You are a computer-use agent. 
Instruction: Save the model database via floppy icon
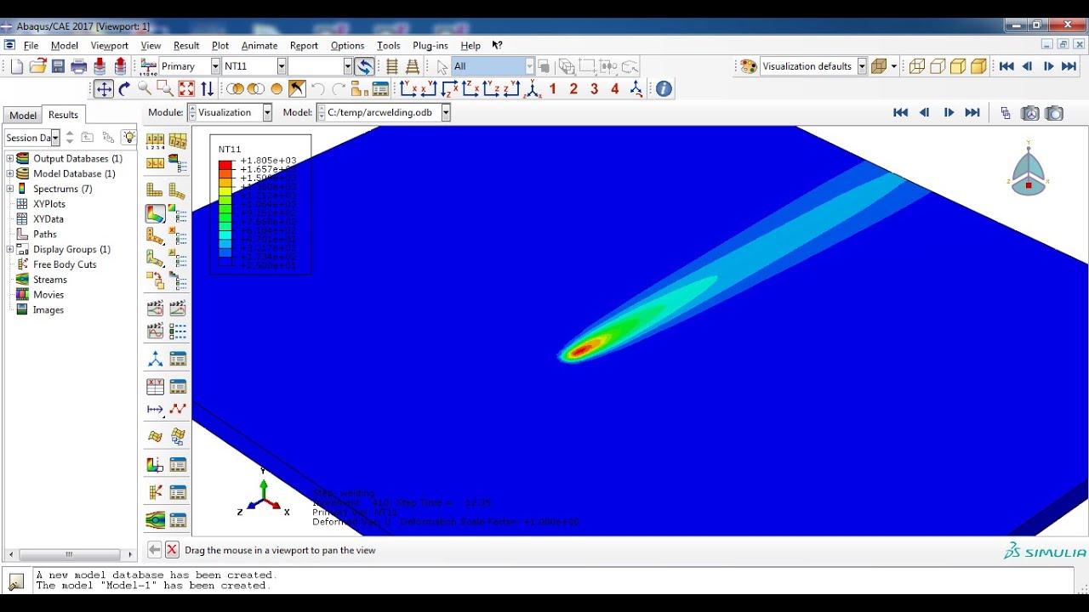tap(58, 66)
